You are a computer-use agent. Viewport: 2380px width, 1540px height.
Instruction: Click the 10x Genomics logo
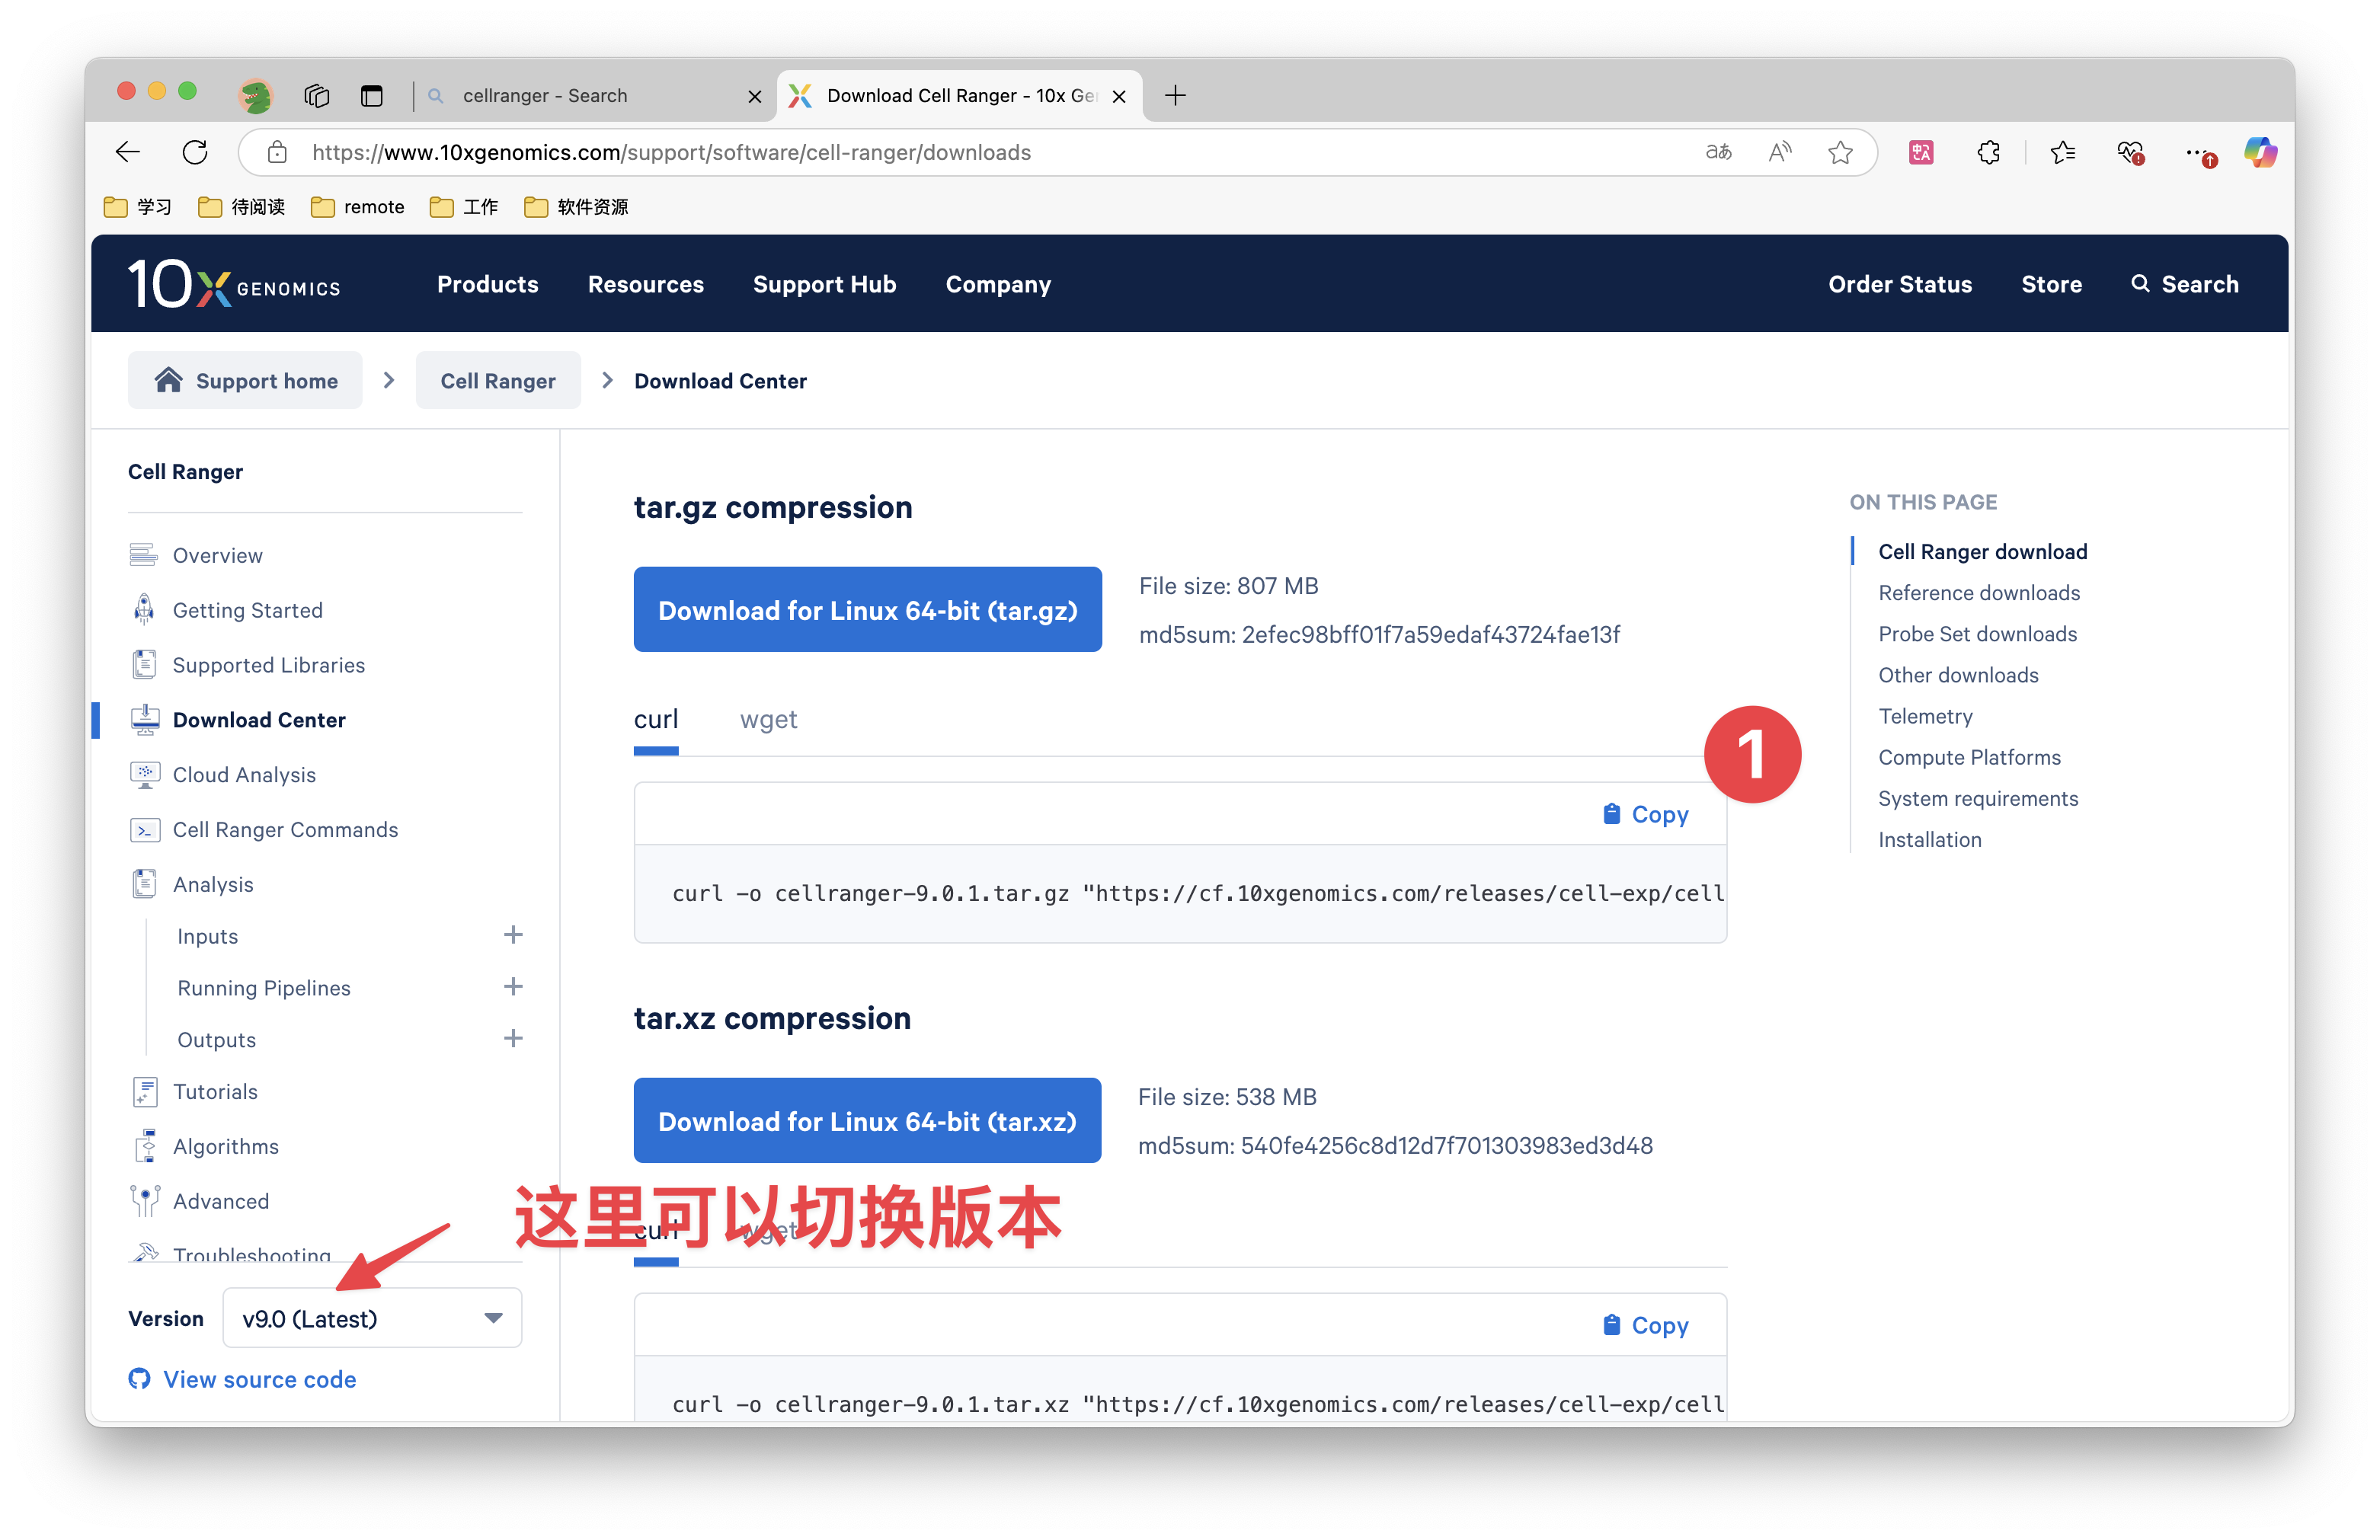tap(234, 284)
